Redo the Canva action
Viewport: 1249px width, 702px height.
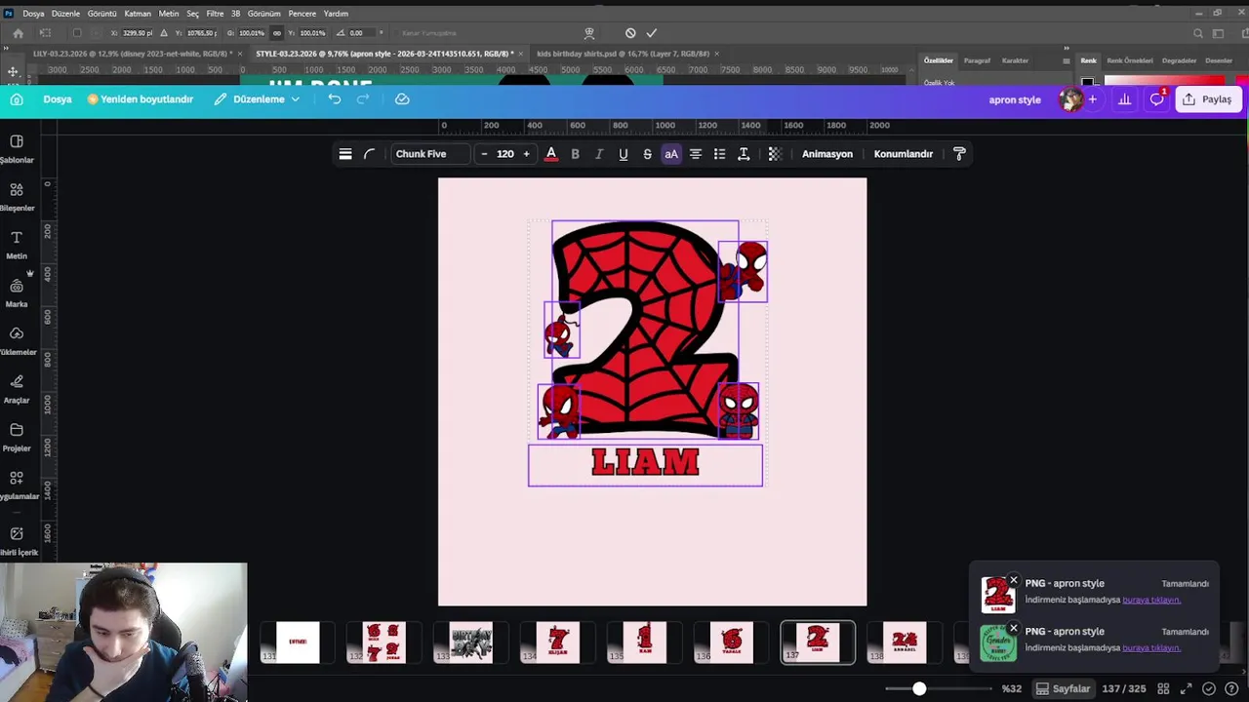pyautogui.click(x=363, y=99)
